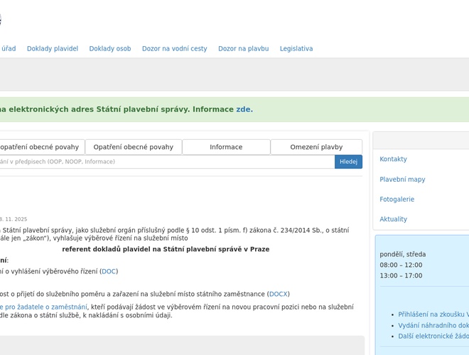This screenshot has width=469, height=355.
Task: Open Plavební mapy sidebar link
Action: coord(402,180)
